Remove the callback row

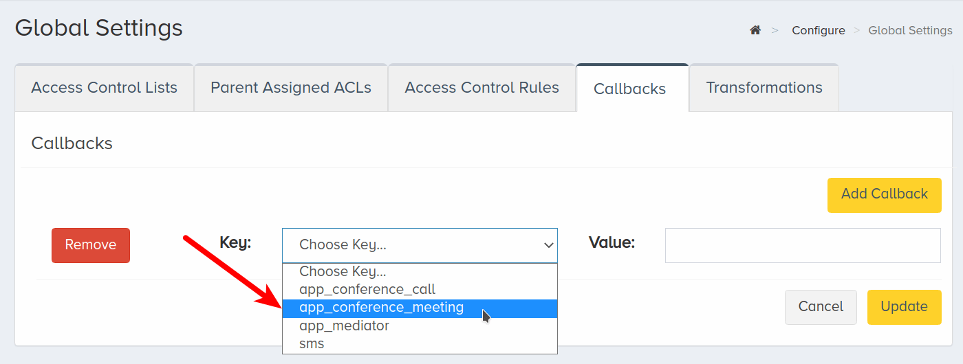[91, 245]
